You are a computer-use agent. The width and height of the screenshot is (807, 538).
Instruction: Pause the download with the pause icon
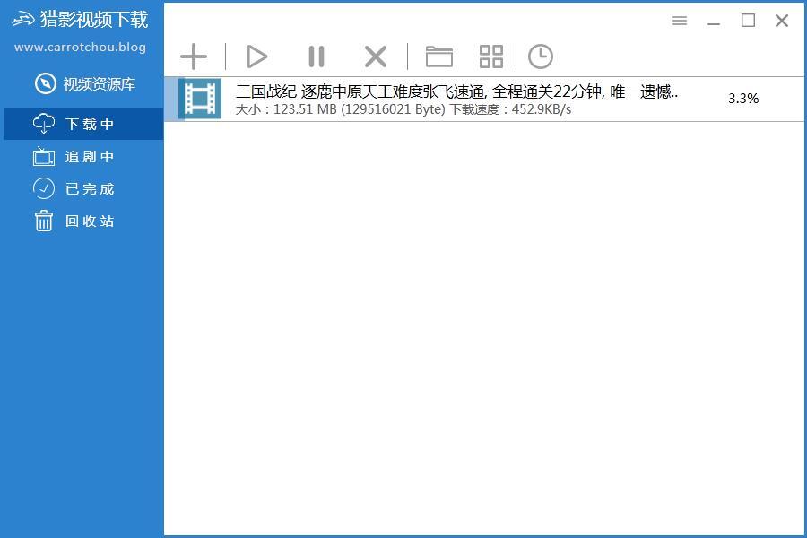(x=316, y=56)
